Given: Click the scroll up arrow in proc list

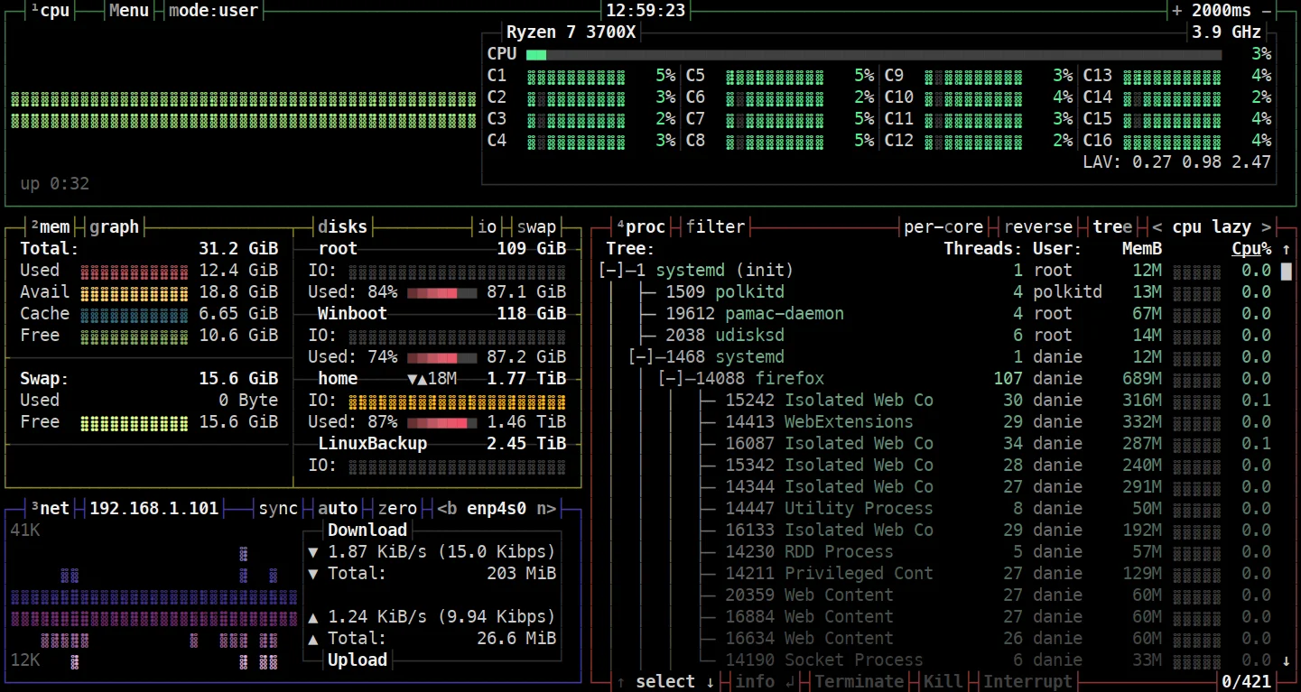Looking at the screenshot, I should (1287, 249).
